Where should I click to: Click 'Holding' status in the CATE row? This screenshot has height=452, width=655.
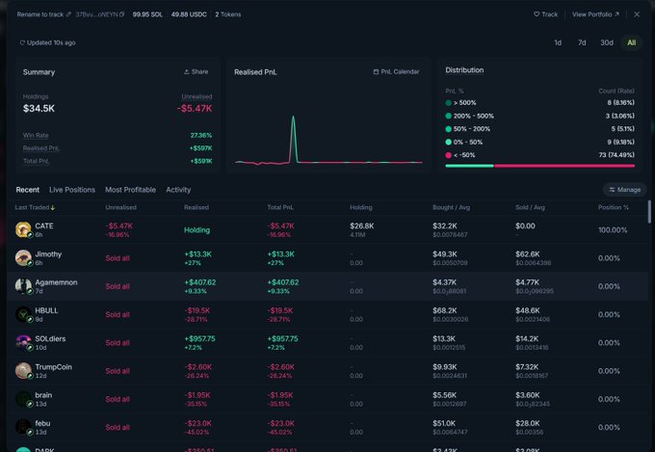(196, 230)
